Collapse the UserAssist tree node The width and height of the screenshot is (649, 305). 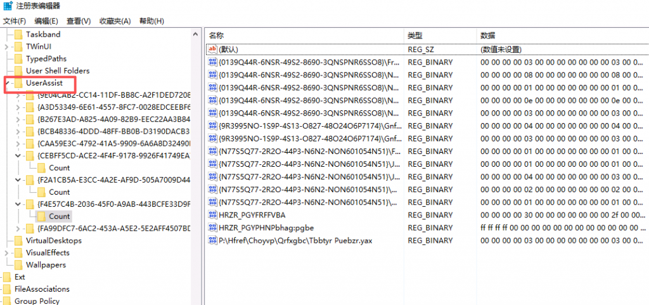click(x=7, y=83)
